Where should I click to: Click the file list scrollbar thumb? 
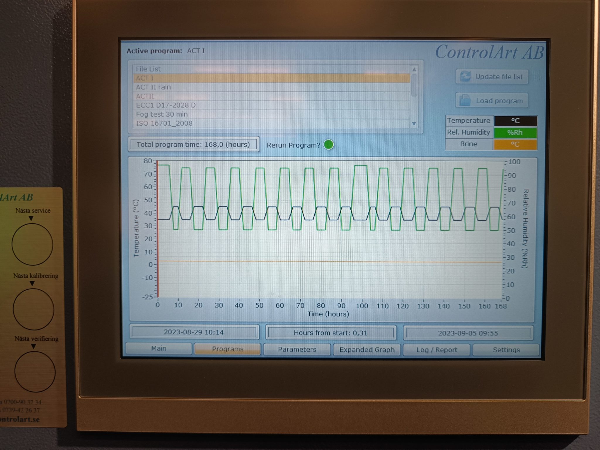(x=414, y=86)
